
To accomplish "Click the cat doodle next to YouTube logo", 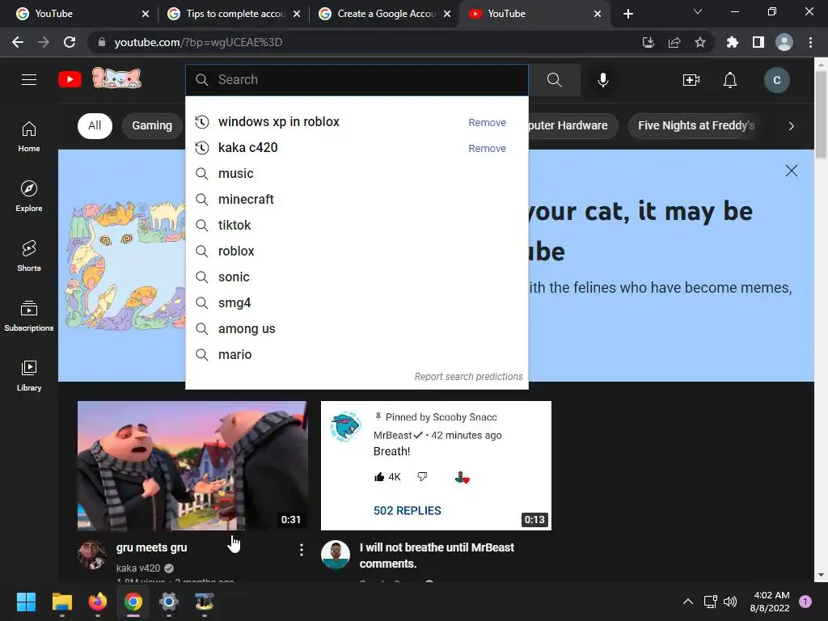I will [x=116, y=78].
